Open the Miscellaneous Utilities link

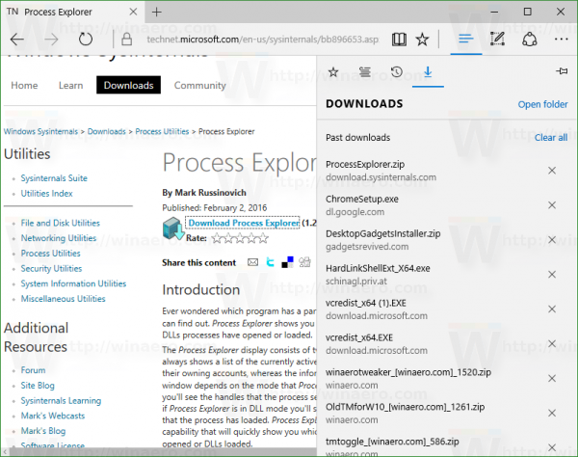pyautogui.click(x=63, y=299)
